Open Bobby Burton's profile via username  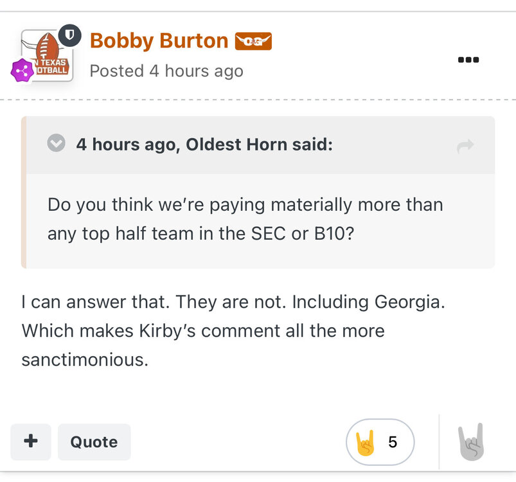[x=159, y=41]
